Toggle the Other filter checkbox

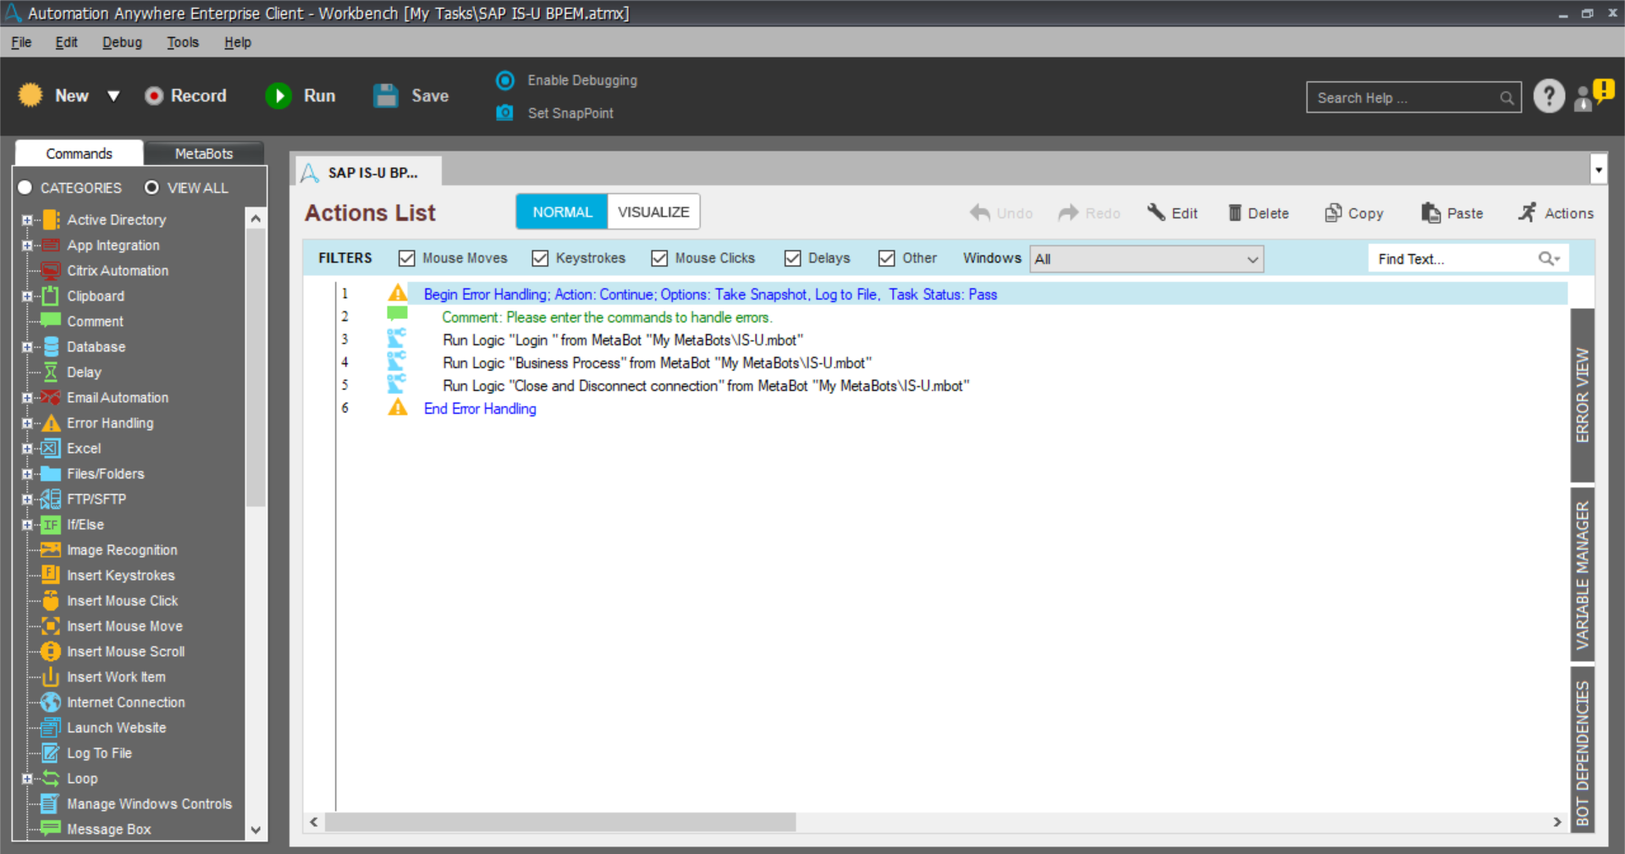(886, 258)
